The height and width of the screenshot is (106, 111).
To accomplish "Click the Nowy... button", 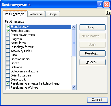I will coord(93,27).
